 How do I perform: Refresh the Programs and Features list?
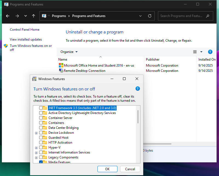(150, 16)
